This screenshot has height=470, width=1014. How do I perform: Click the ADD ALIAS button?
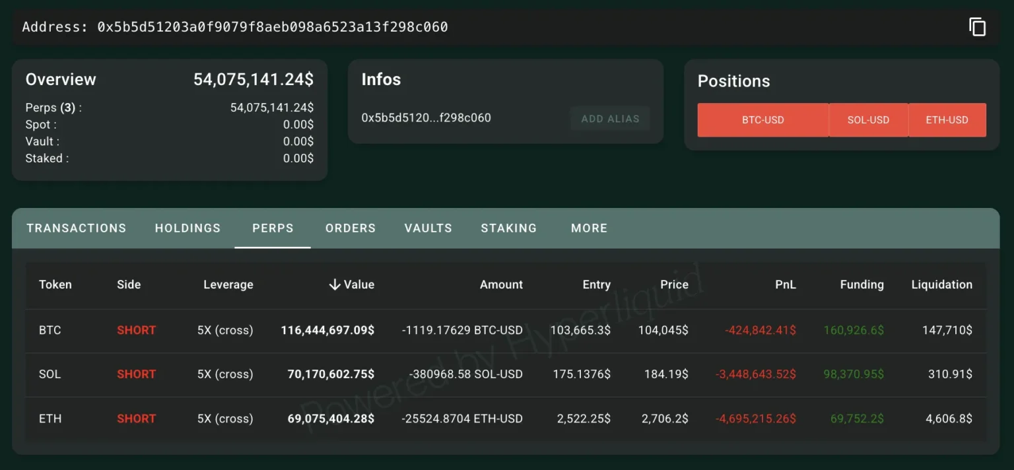609,118
